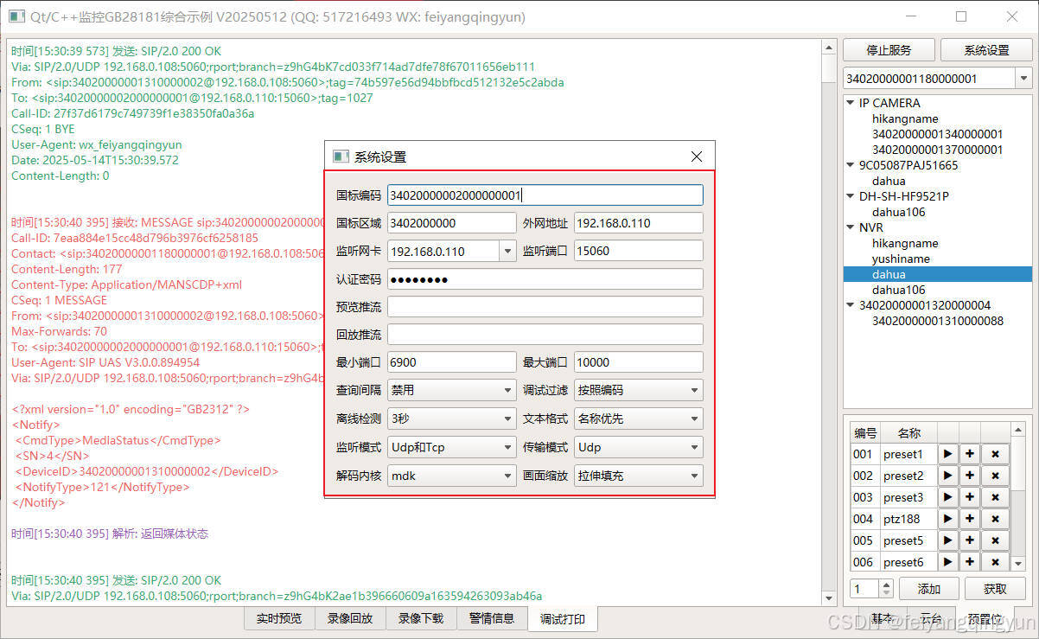1039x639 pixels.
Task: Add position for preset1 row
Action: tap(970, 454)
